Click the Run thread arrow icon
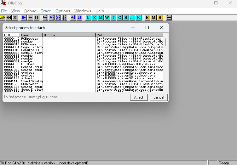 point(30,18)
